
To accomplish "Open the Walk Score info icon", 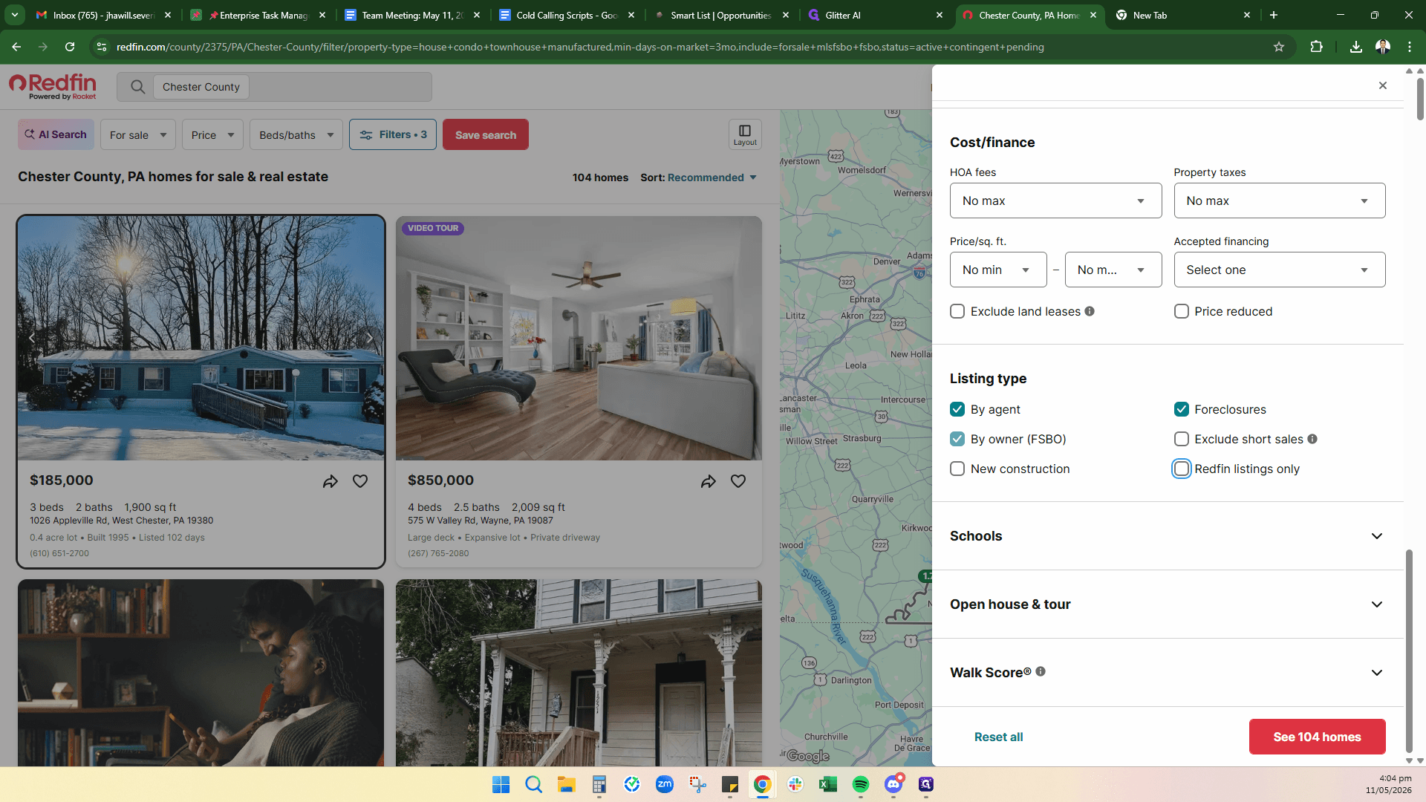I will [1041, 671].
